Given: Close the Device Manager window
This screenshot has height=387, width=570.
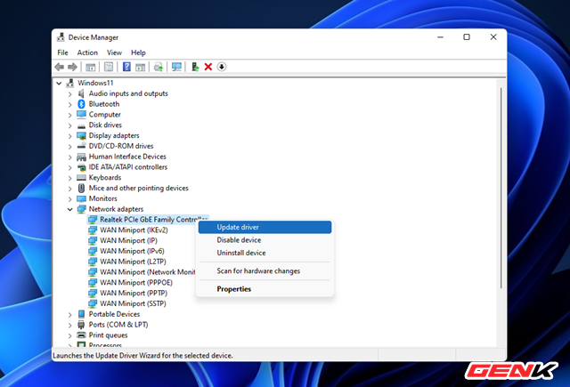Looking at the screenshot, I should [493, 37].
